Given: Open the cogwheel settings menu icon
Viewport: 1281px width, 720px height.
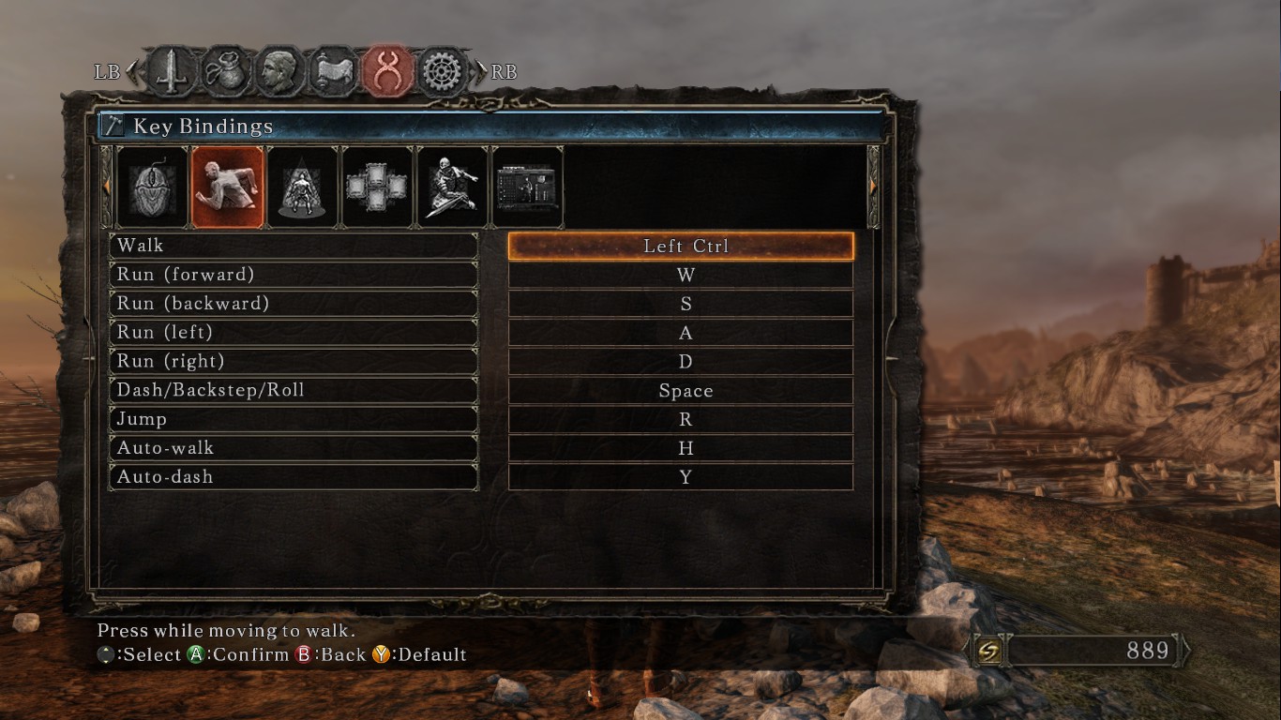Looking at the screenshot, I should pos(444,71).
